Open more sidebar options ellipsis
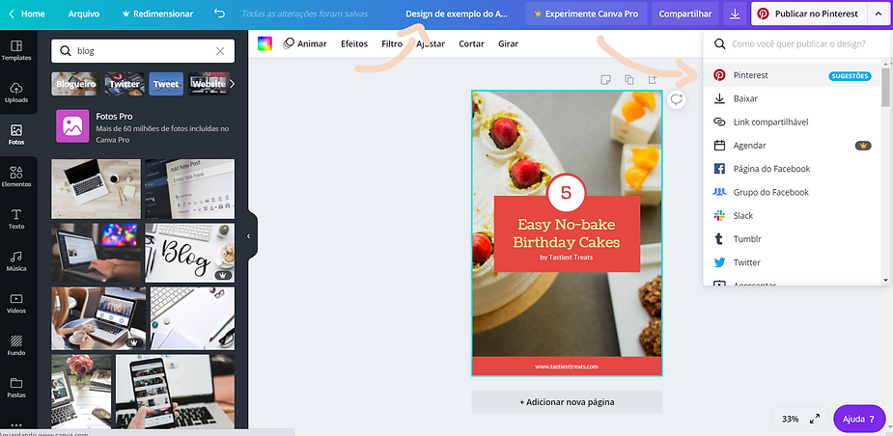 [16, 424]
